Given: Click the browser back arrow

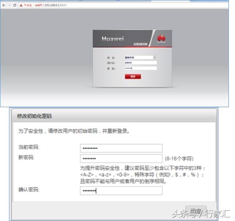Looking at the screenshot, I should pyautogui.click(x=4, y=5).
